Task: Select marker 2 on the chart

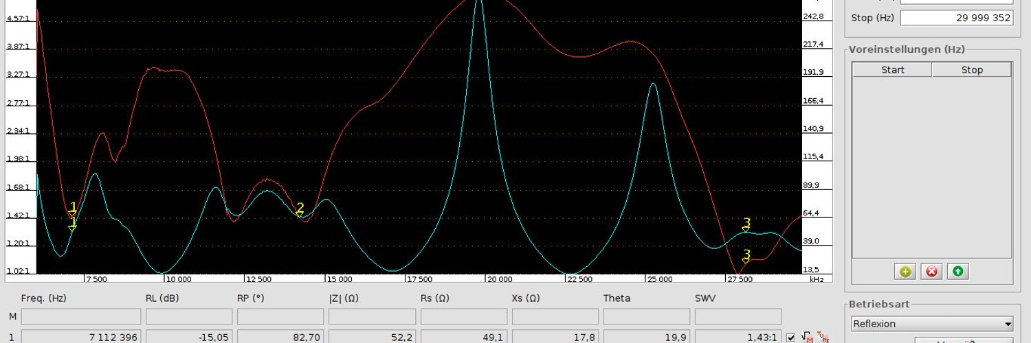Action: (x=300, y=209)
